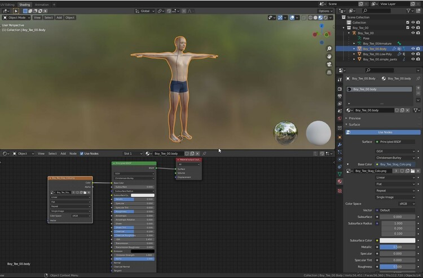This screenshot has height=278, width=423.
Task: Open the Global transform orientation dropdown
Action: (x=145, y=11)
